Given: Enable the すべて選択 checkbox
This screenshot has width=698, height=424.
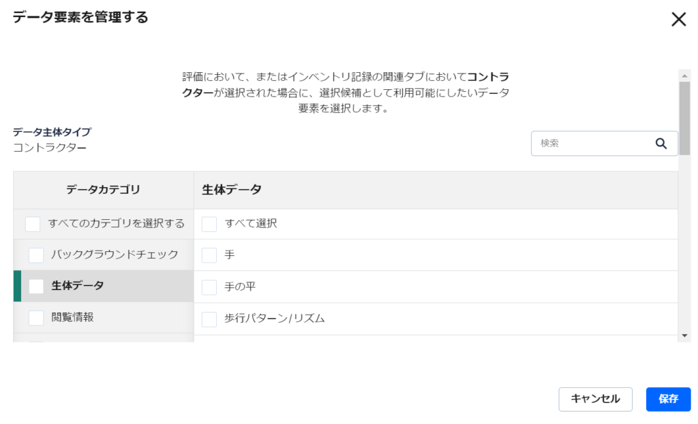Looking at the screenshot, I should [209, 224].
